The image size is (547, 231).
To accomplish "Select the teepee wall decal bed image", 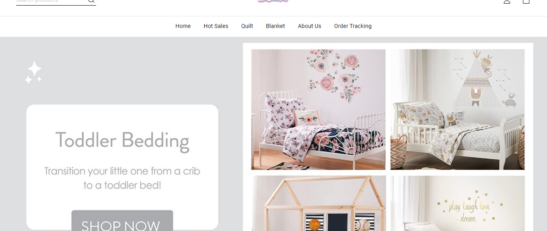I will click(457, 110).
